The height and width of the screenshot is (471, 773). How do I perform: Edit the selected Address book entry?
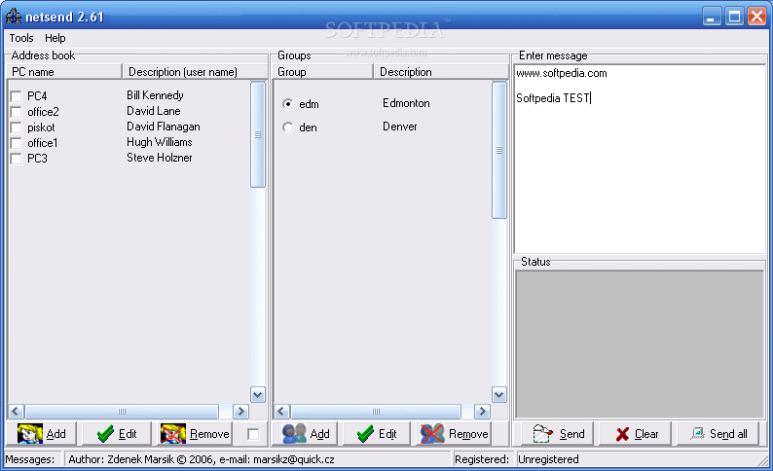[117, 434]
